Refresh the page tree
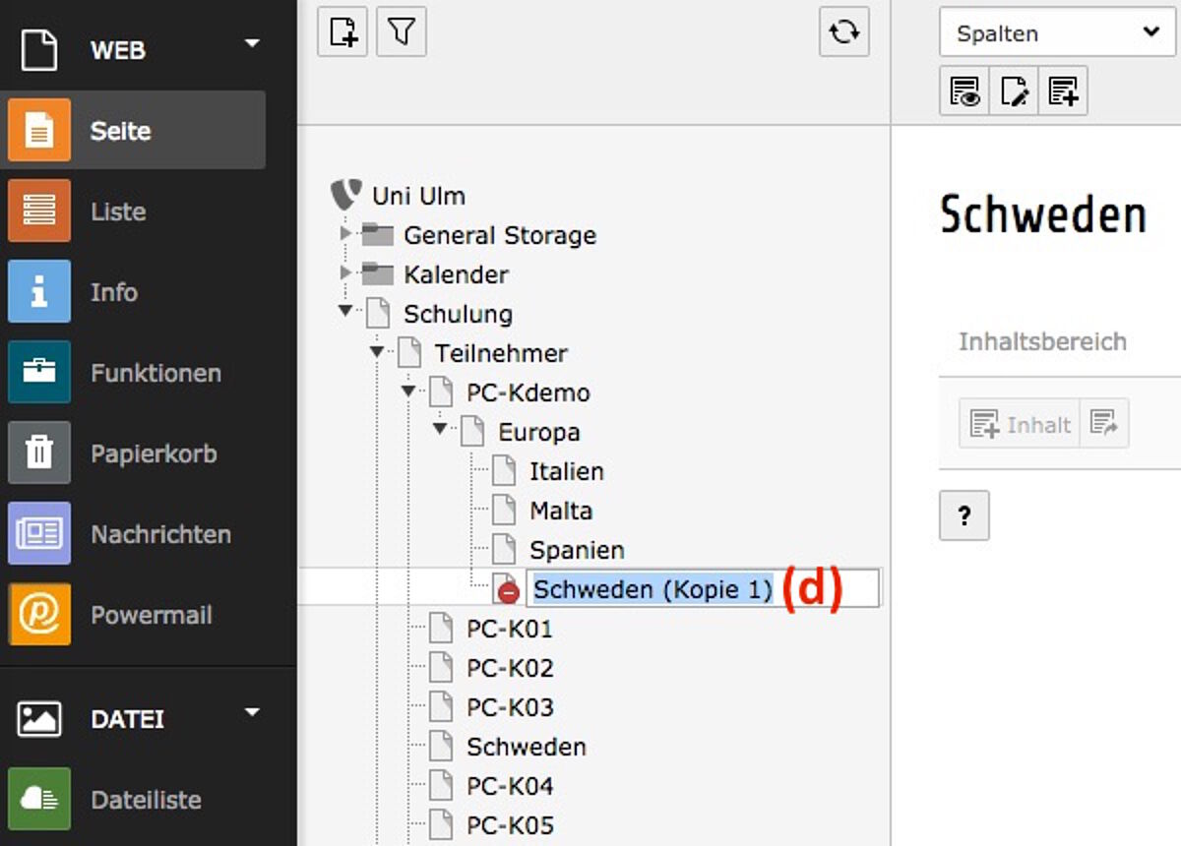 [844, 32]
